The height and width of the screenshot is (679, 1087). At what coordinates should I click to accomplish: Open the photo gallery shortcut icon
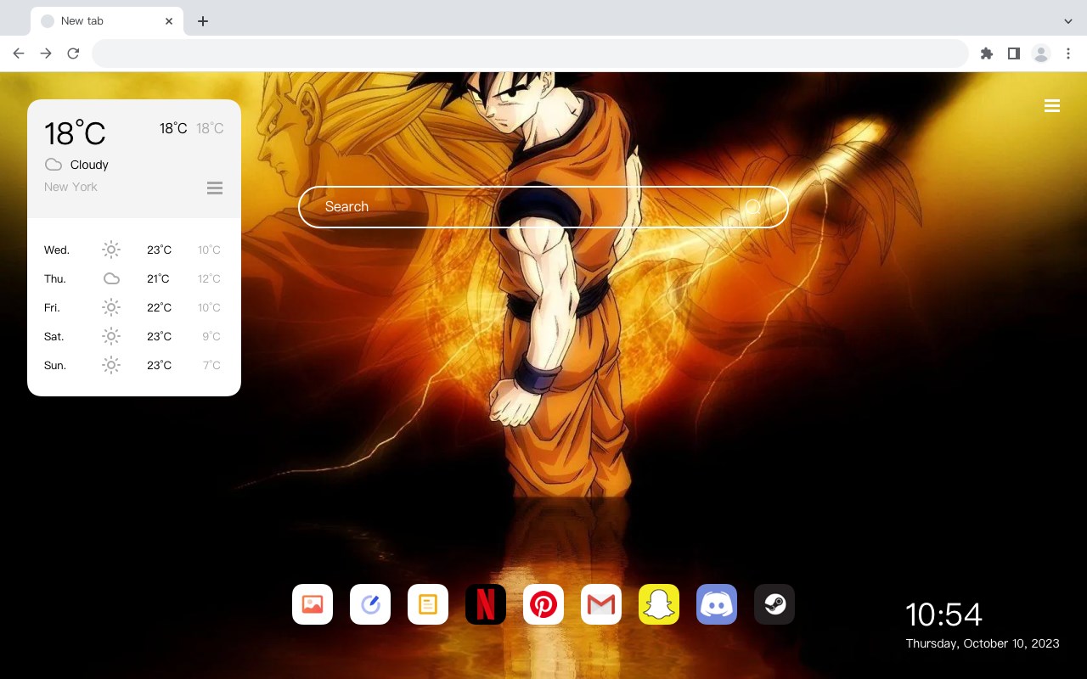pyautogui.click(x=313, y=604)
